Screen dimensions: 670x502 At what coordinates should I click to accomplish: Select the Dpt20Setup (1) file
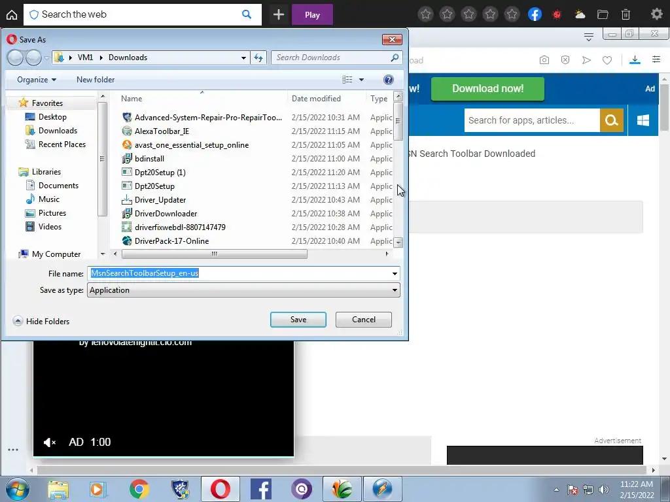(160, 172)
